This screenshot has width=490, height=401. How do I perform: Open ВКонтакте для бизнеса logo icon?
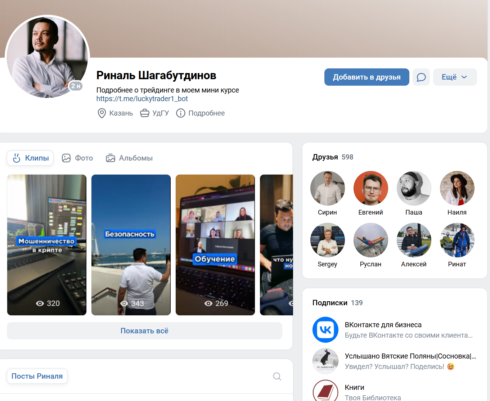pos(325,330)
